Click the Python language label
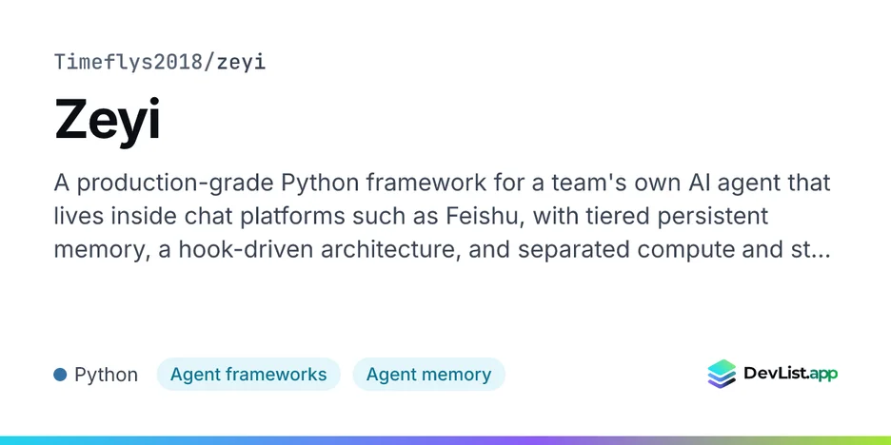Image resolution: width=891 pixels, height=445 pixels. (107, 376)
